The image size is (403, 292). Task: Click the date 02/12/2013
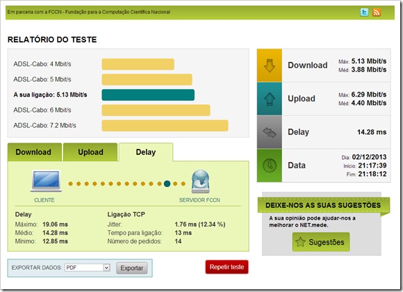[x=370, y=157]
